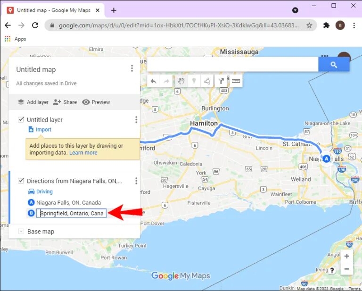Click the Port Rowan label on map
This screenshot has height=291, width=362.
pyautogui.click(x=114, y=258)
